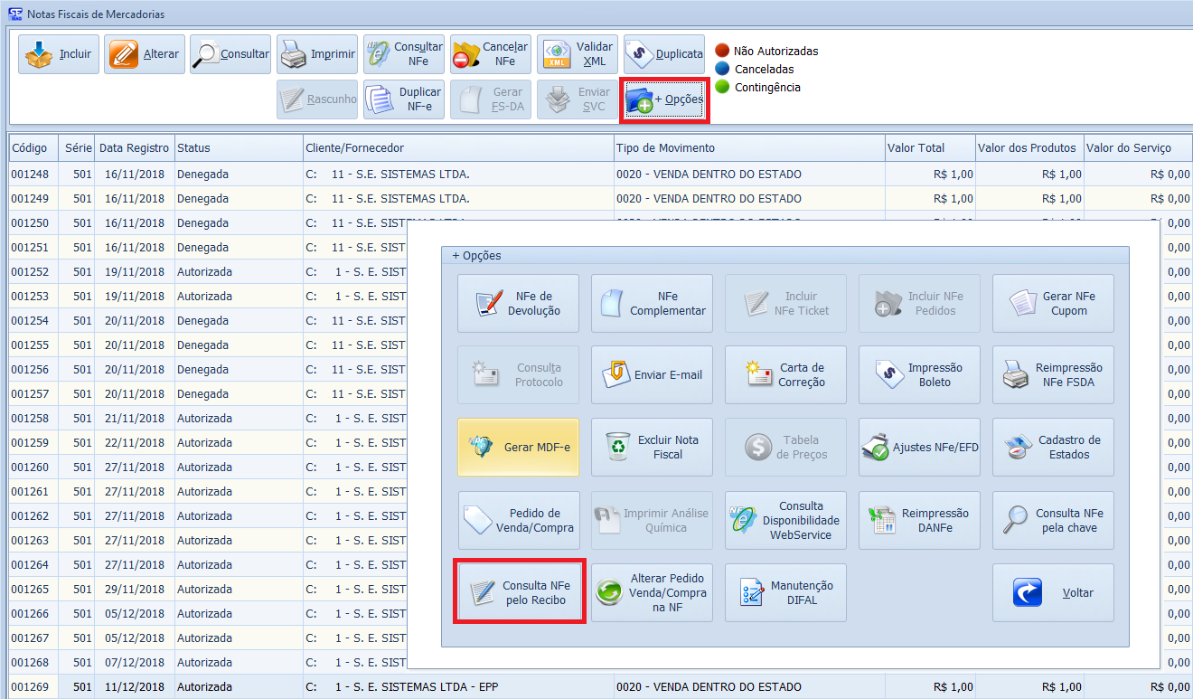Select invoice row with code 001269

29,687
